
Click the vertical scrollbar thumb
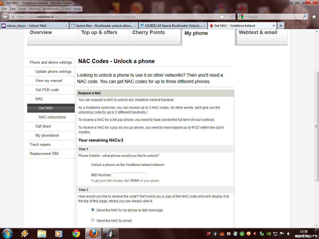pos(317,126)
